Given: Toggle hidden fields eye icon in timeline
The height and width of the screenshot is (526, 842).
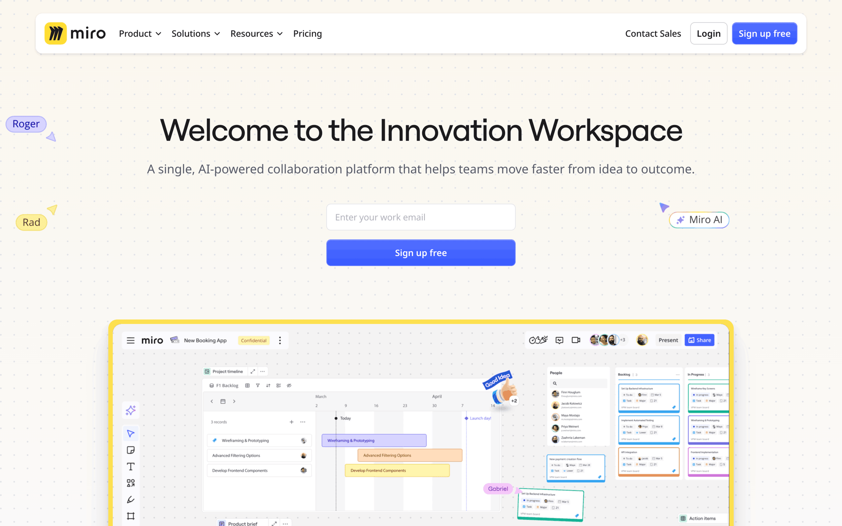Looking at the screenshot, I should coord(289,386).
